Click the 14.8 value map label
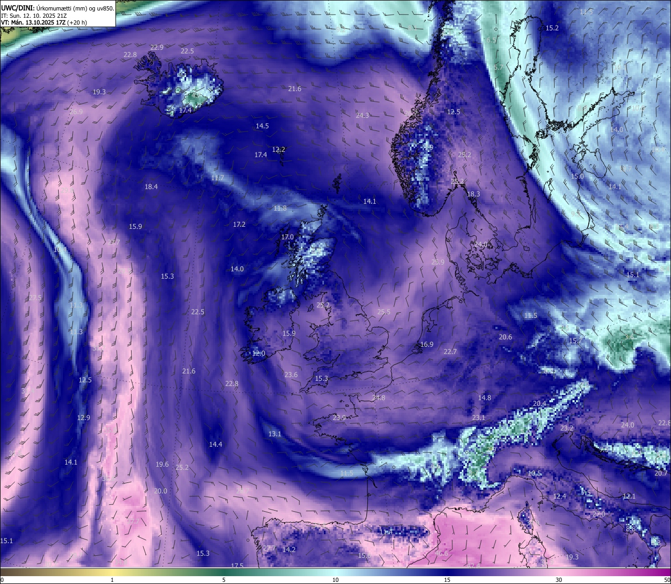 click(484, 398)
